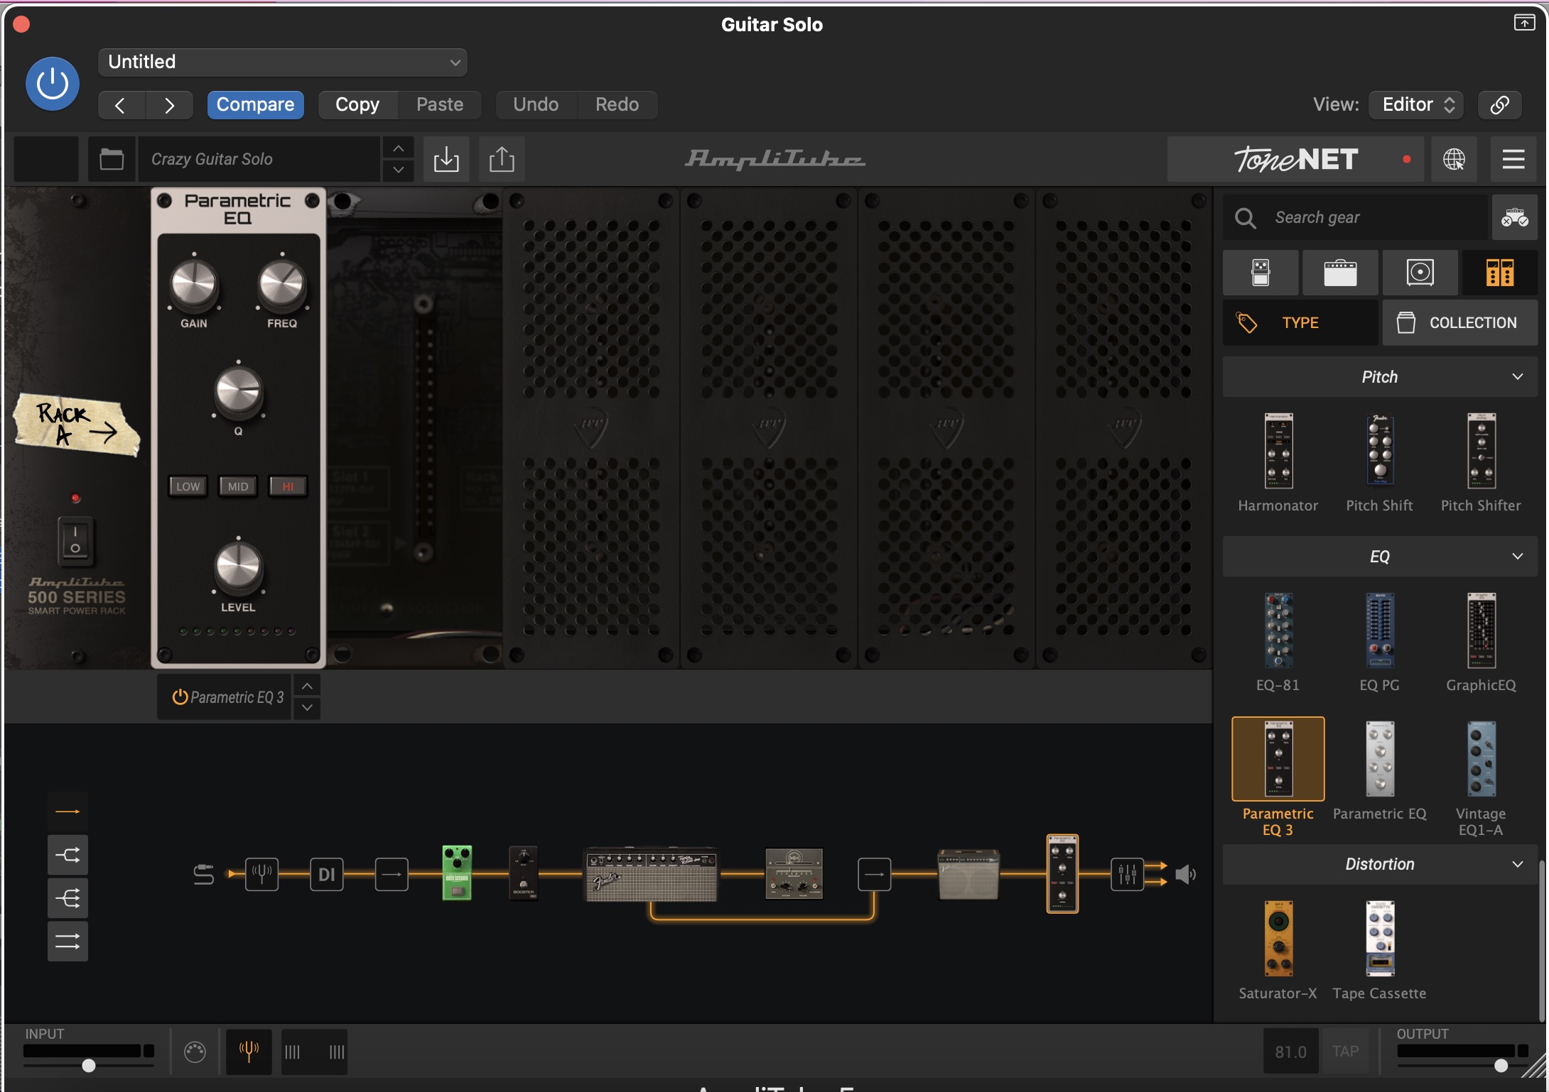The height and width of the screenshot is (1092, 1549).
Task: Go to the next preset arrow
Action: click(x=169, y=105)
